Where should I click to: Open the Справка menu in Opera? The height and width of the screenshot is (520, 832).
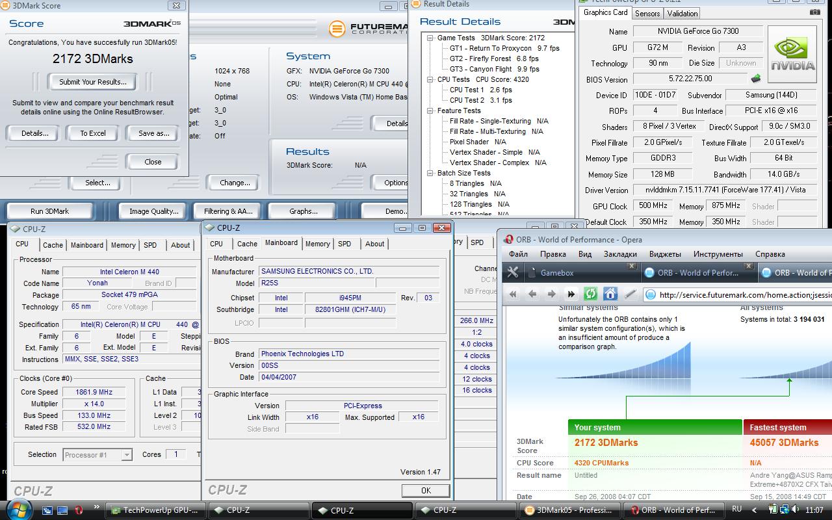point(770,254)
